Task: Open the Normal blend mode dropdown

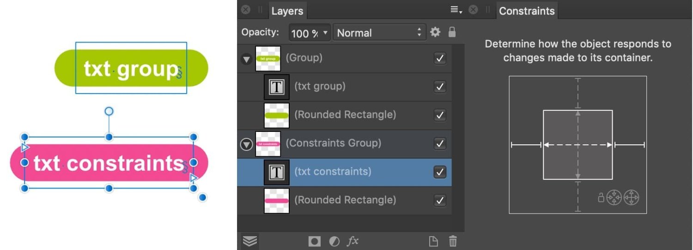Action: [x=379, y=33]
